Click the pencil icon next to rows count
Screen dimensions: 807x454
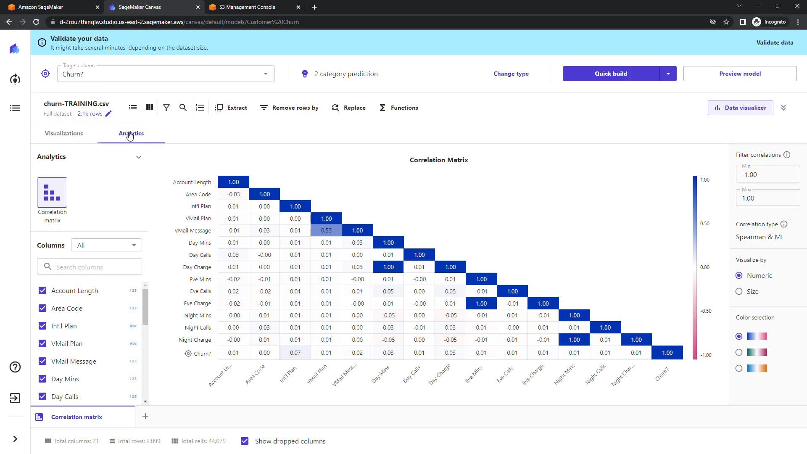(x=108, y=114)
